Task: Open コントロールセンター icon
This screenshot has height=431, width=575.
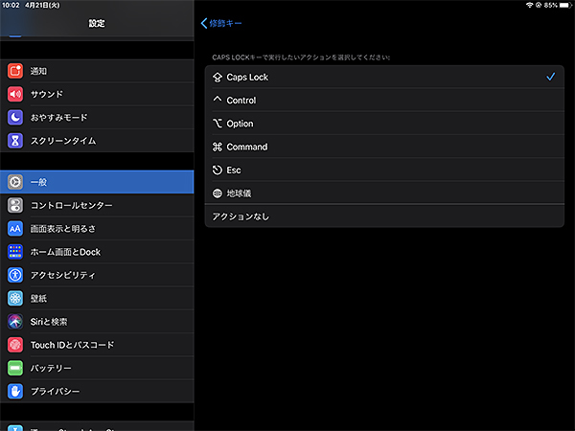Action: click(15, 206)
